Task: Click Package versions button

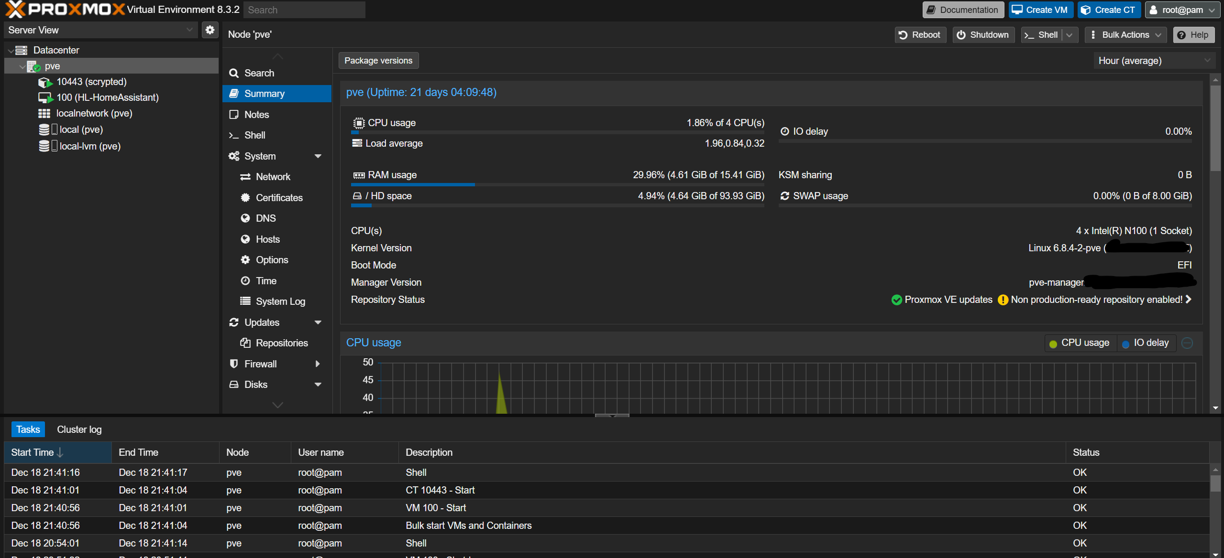Action: click(x=378, y=61)
